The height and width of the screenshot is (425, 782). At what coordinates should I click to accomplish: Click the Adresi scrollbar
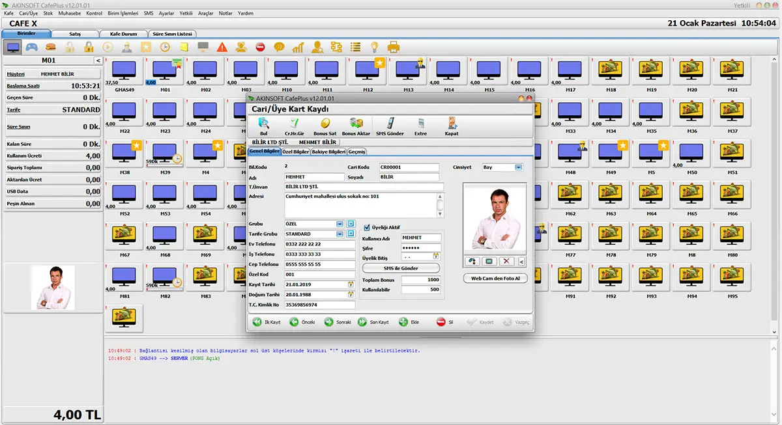tap(440, 205)
